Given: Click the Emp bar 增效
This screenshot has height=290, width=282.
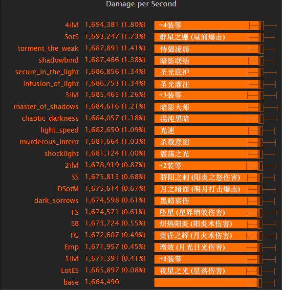Looking at the screenshot, I should click(208, 247).
